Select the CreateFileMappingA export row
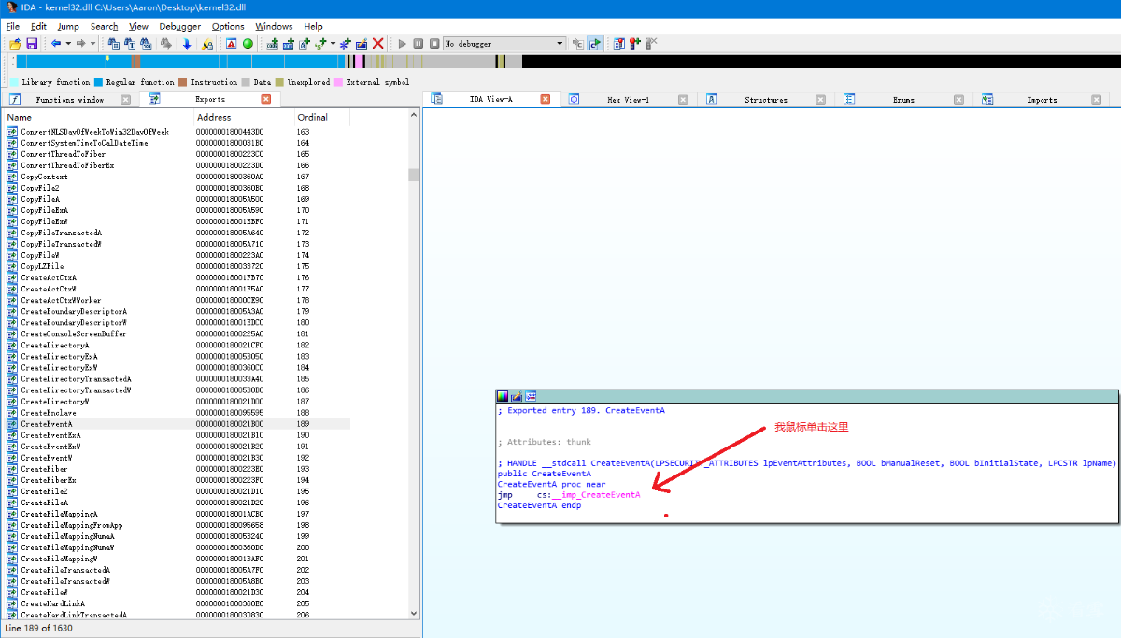The width and height of the screenshot is (1121, 638). [x=177, y=514]
